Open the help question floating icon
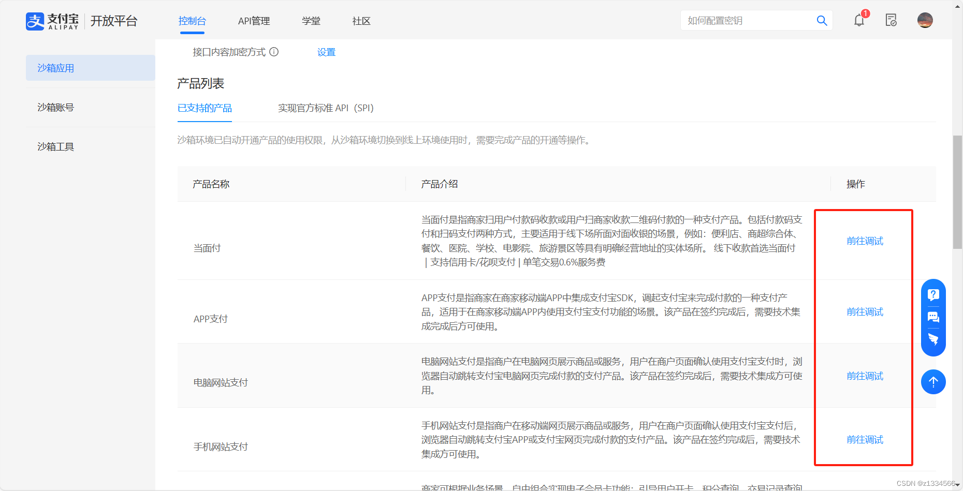 click(x=933, y=295)
